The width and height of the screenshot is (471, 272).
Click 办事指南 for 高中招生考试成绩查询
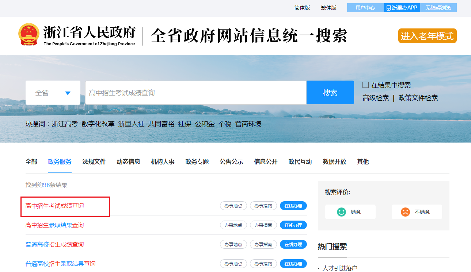(x=263, y=206)
